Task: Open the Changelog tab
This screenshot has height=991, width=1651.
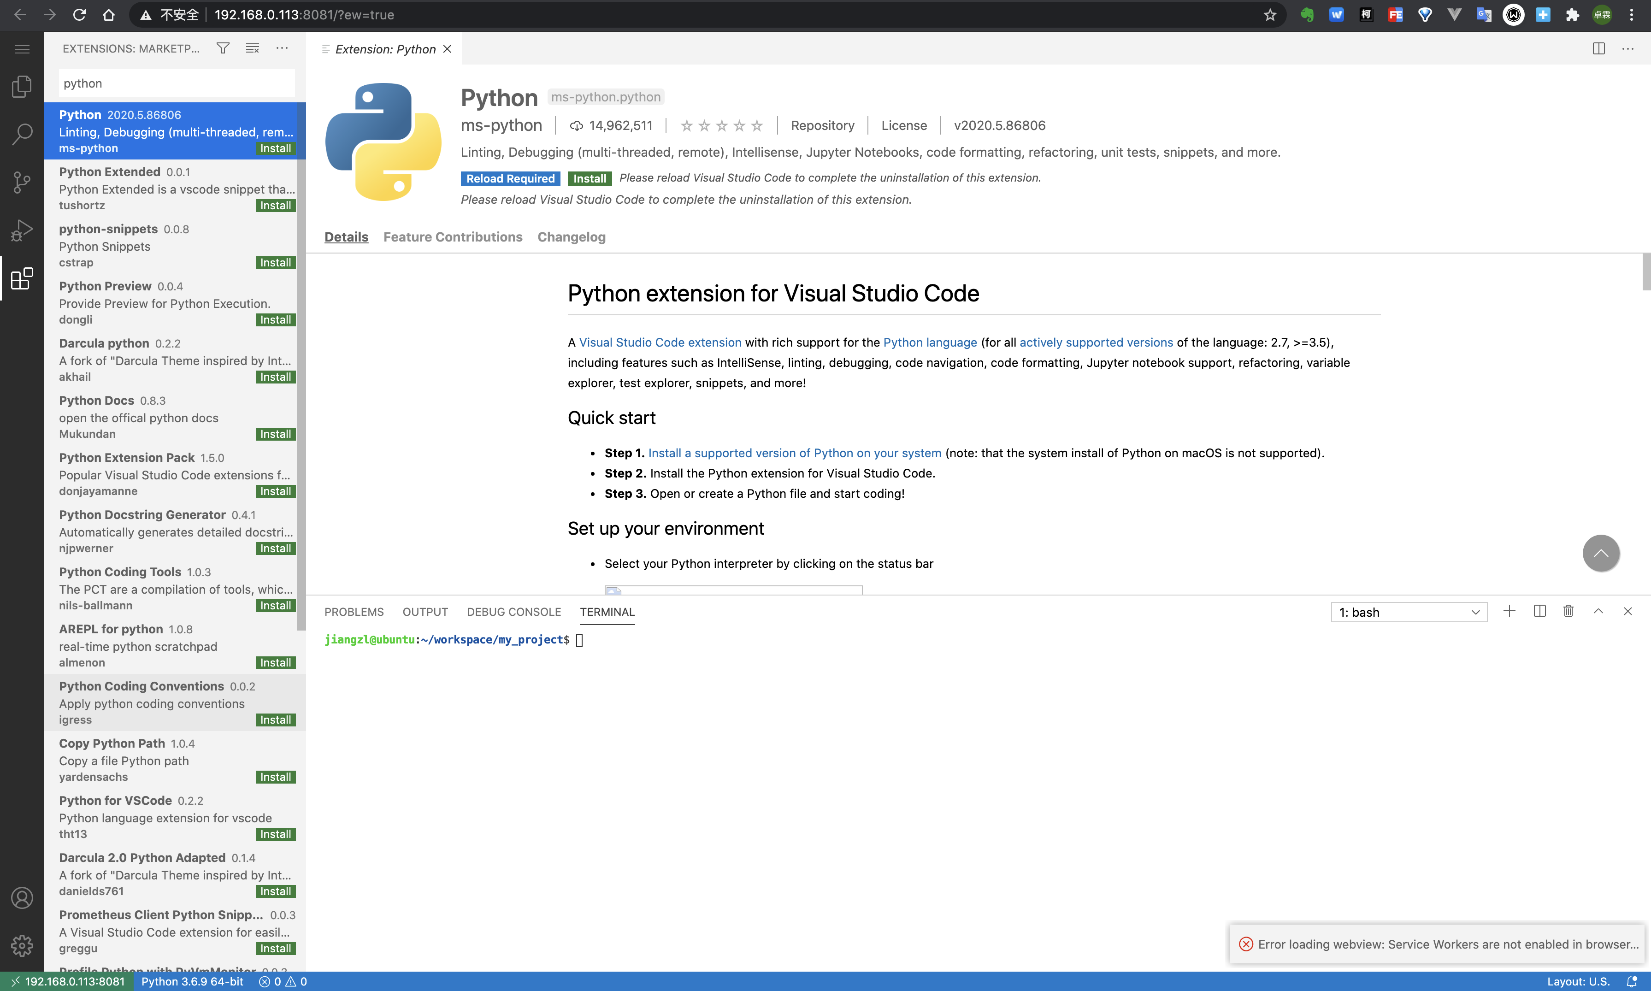Action: point(572,237)
